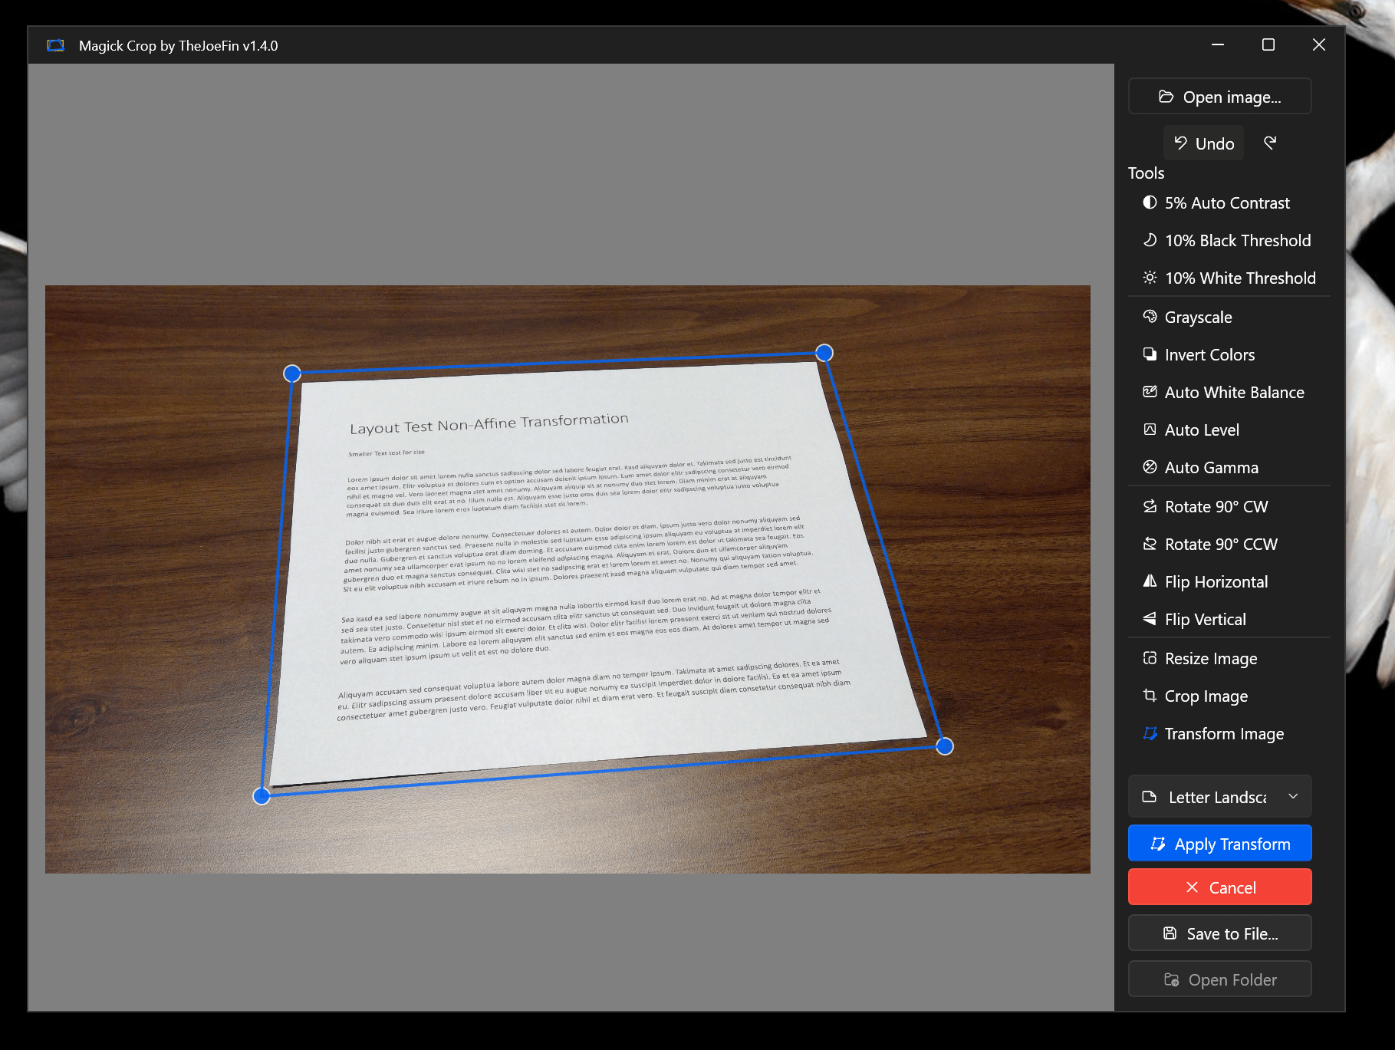Viewport: 1395px width, 1050px height.
Task: Choose Auto Level menu item
Action: coord(1201,430)
